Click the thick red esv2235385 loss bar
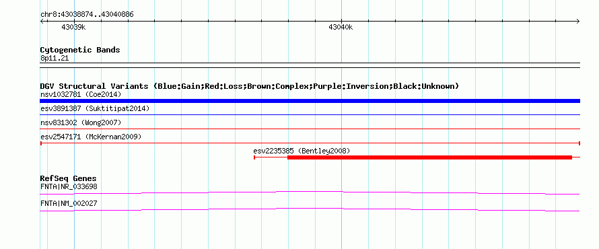This screenshot has height=249, width=599. tap(429, 157)
